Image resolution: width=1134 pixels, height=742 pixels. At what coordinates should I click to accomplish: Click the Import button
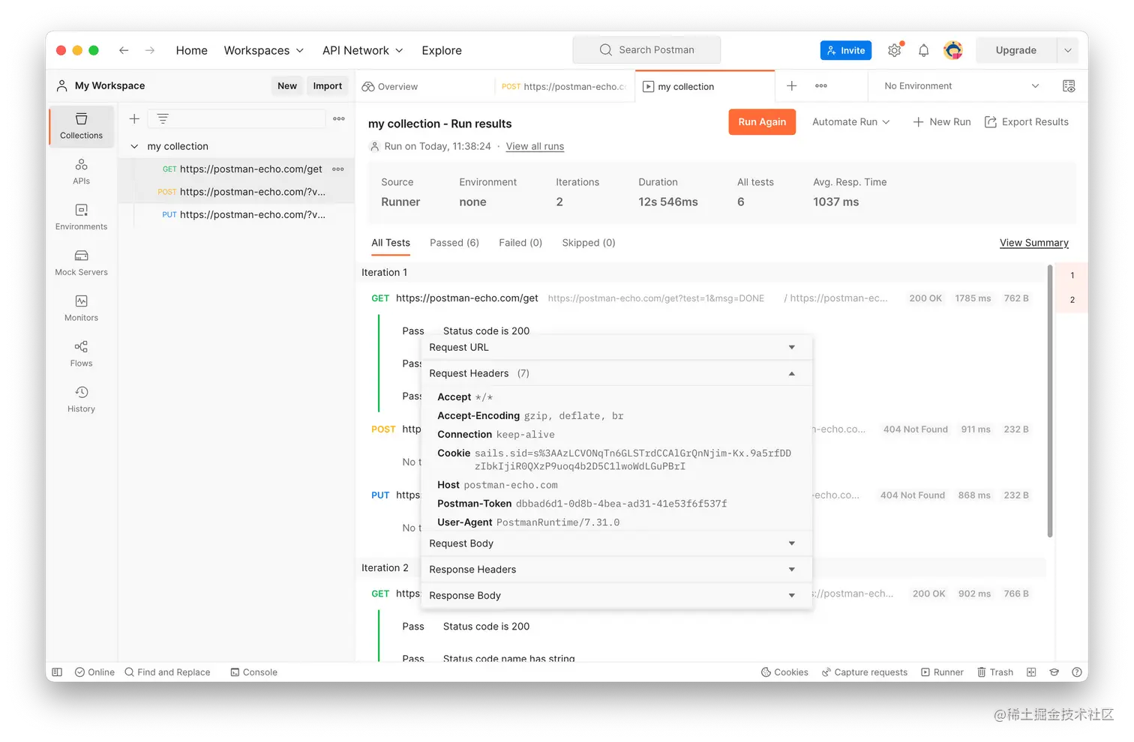point(328,86)
